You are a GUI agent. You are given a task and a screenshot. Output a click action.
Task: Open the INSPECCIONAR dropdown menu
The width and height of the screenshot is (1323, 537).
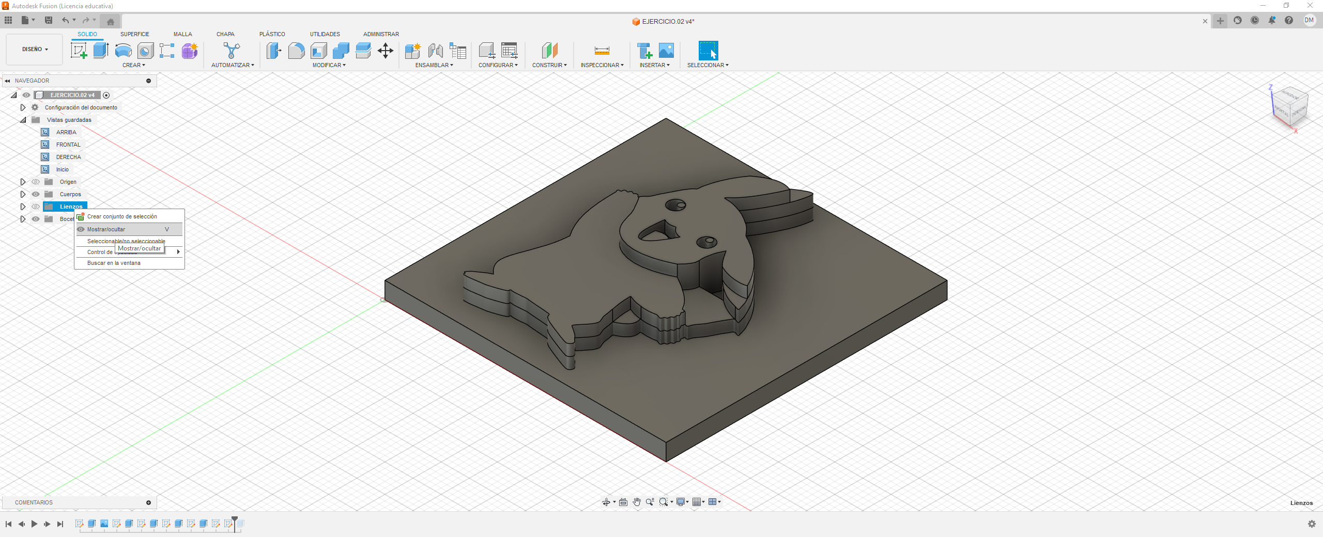[x=602, y=65]
